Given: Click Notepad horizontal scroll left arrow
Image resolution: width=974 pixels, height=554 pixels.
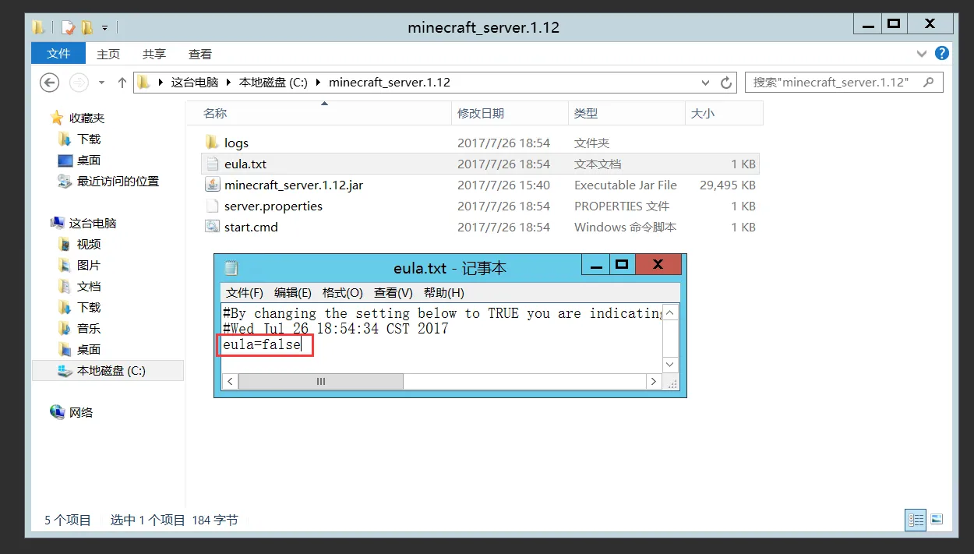Looking at the screenshot, I should pos(230,382).
